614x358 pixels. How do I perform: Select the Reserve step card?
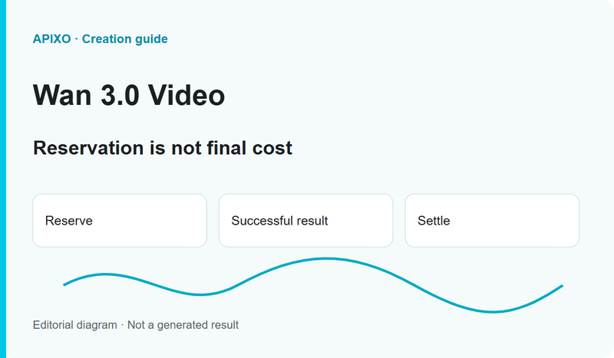[120, 220]
